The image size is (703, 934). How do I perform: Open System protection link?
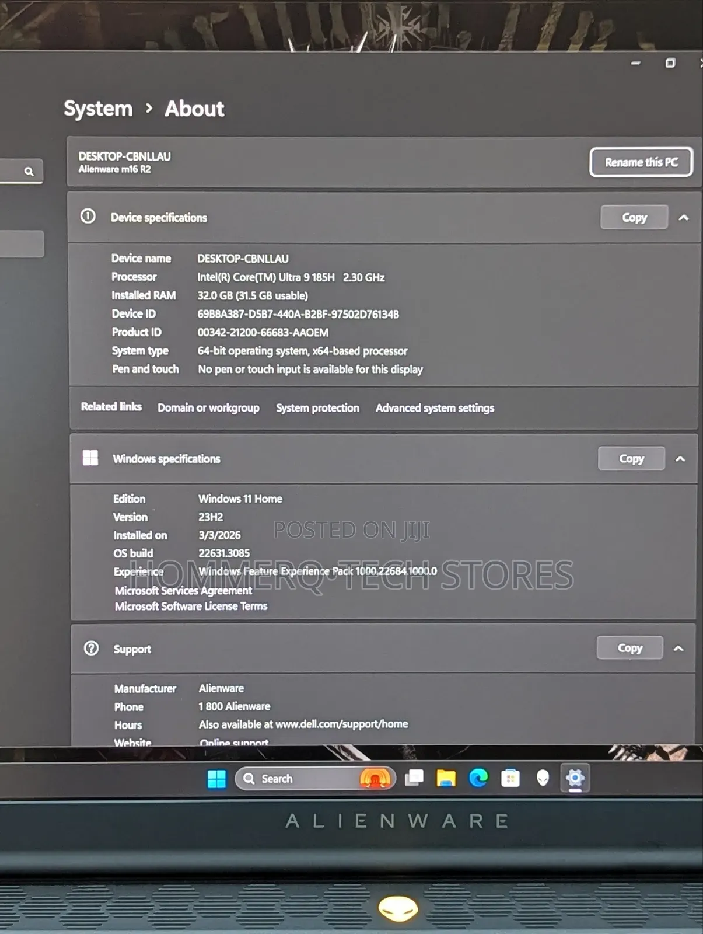(317, 408)
